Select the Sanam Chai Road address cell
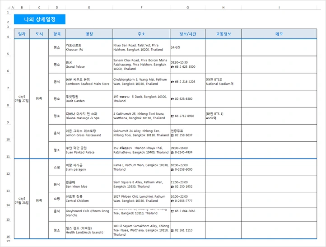Screen dimensions: 326x247 click(x=141, y=65)
